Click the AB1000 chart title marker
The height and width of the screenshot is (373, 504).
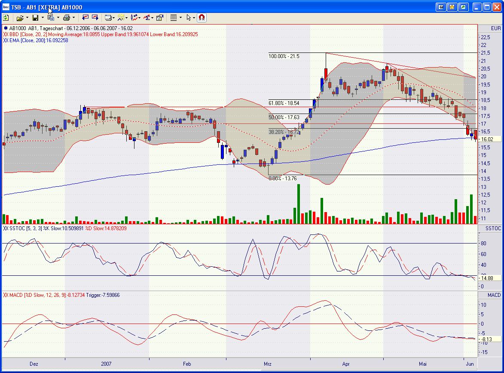(6, 28)
